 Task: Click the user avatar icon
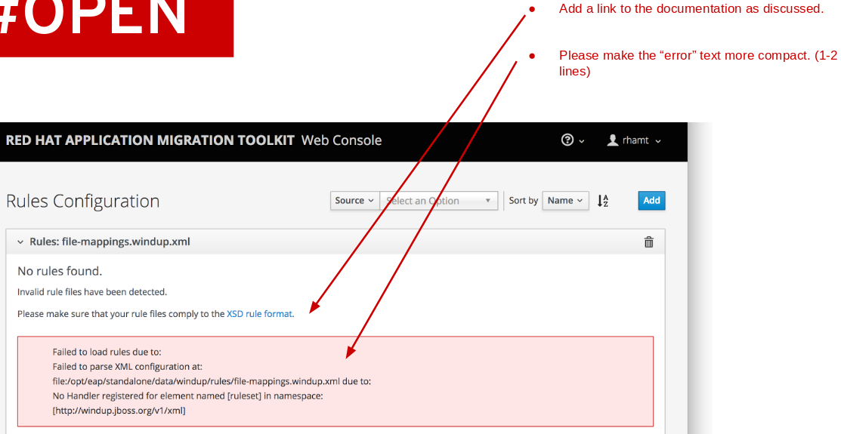click(x=613, y=140)
